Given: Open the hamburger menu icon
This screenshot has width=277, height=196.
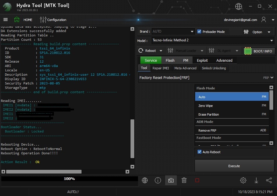Looking at the screenshot, I should (6, 20).
